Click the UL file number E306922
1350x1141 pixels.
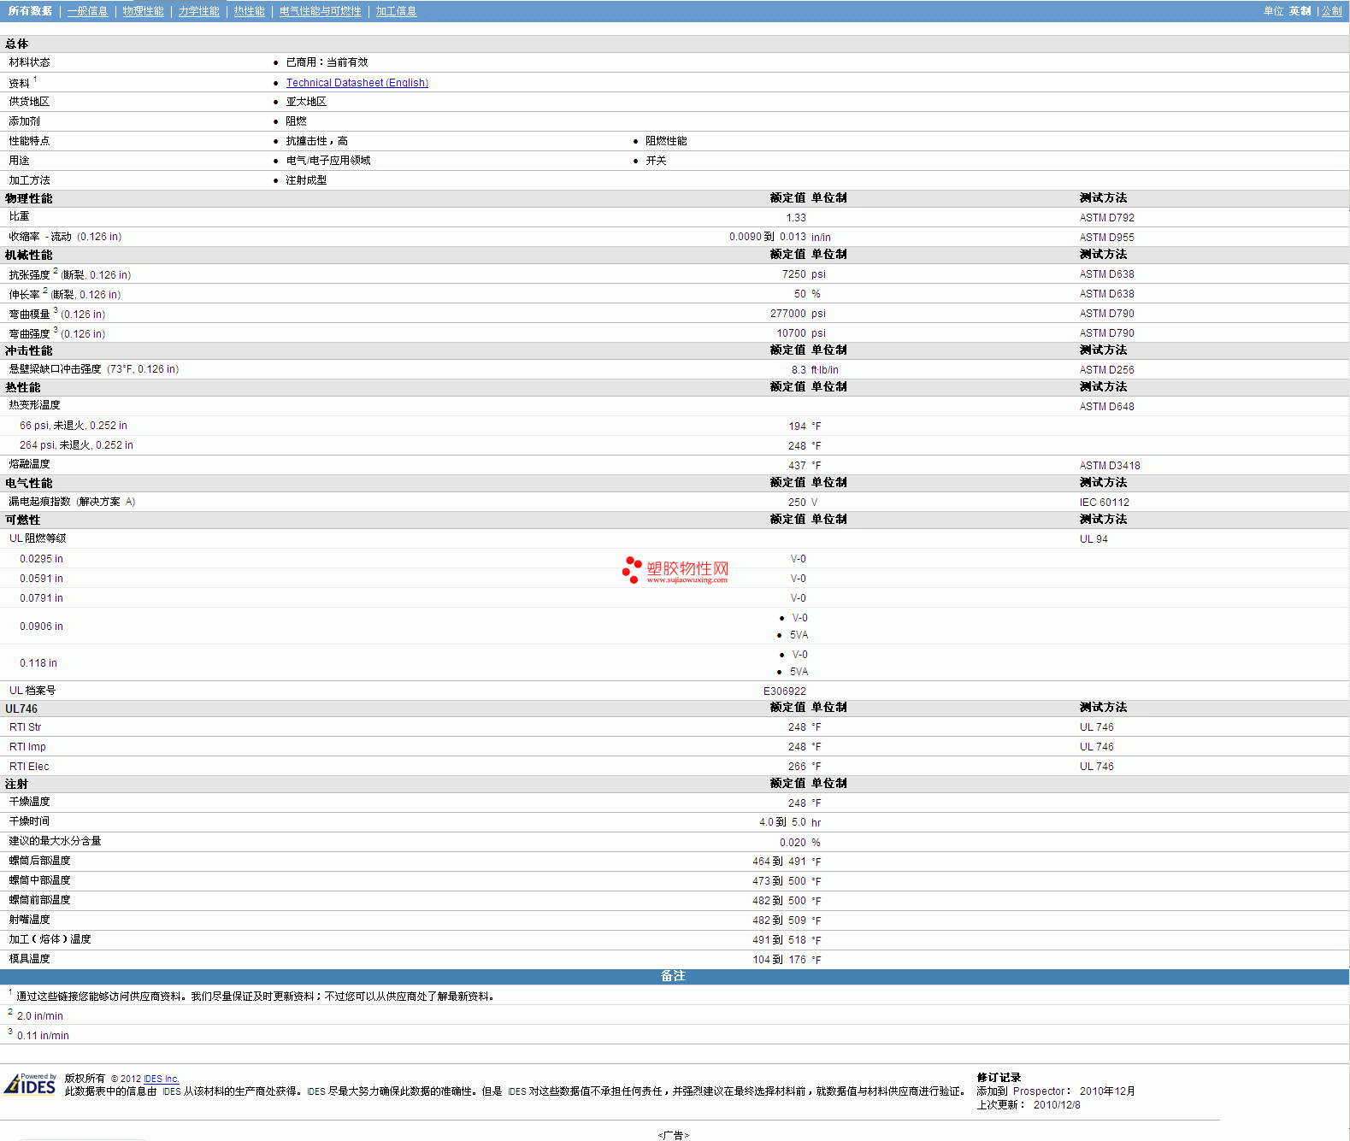(x=784, y=691)
